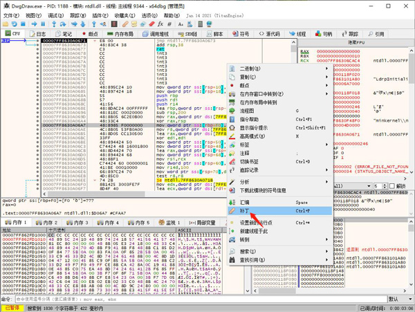This screenshot has height=312, width=415.
Task: Click the 隐藏FPU button
Action: [356, 42]
